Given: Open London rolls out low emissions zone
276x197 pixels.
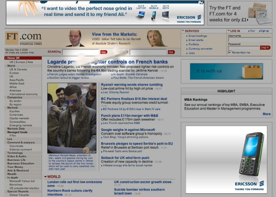Looking at the screenshot, I should coord(74,184).
